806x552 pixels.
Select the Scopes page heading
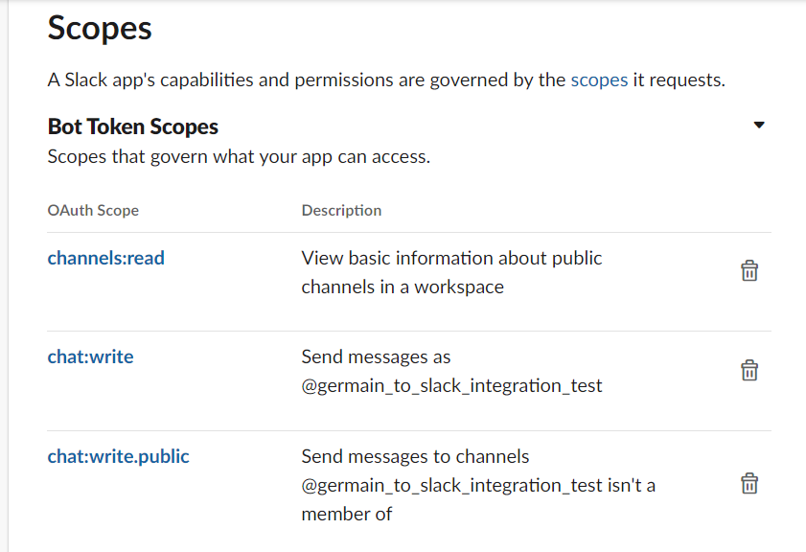click(99, 29)
